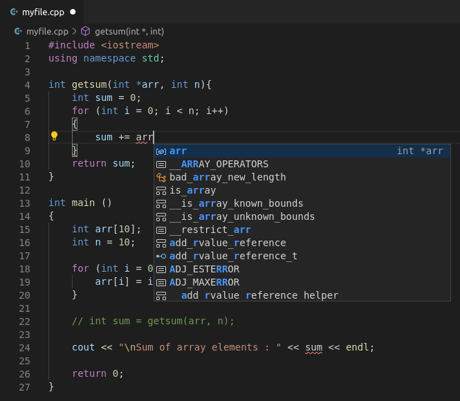Click the struct icon beside is_array

(x=161, y=190)
